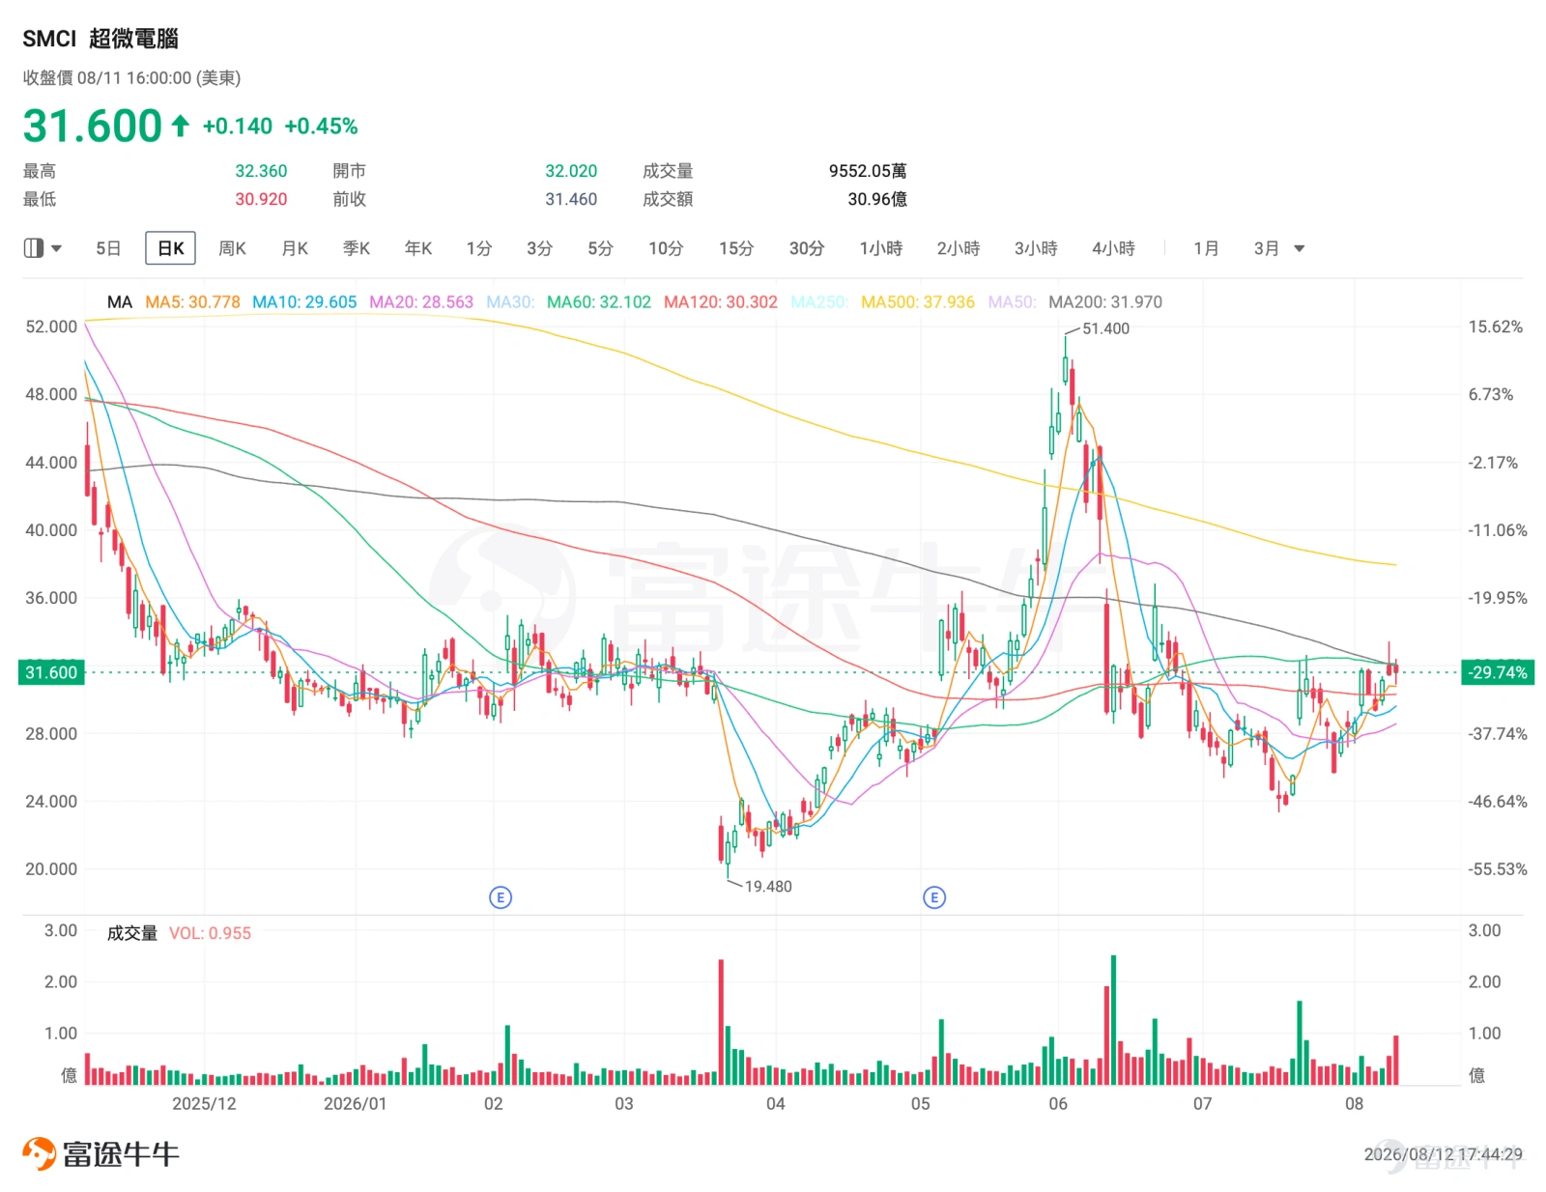Image resolution: width=1546 pixels, height=1192 pixels.
Task: Click the large 31.600 closing price
Action: click(x=93, y=126)
